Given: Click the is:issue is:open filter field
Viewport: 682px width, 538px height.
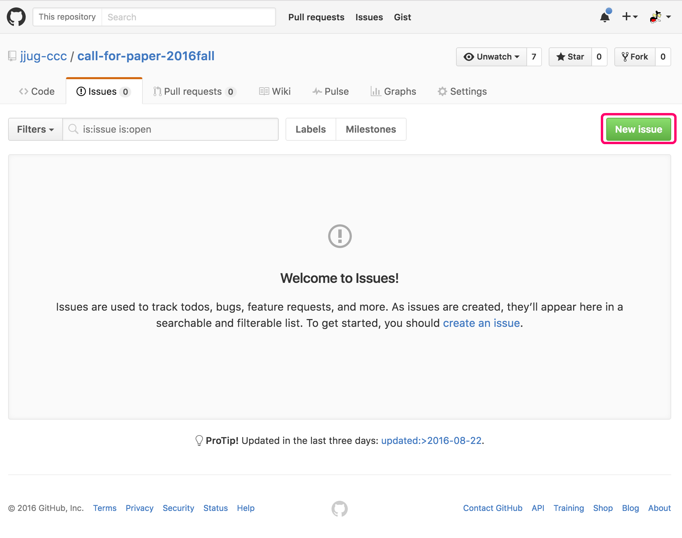Looking at the screenshot, I should [x=170, y=129].
